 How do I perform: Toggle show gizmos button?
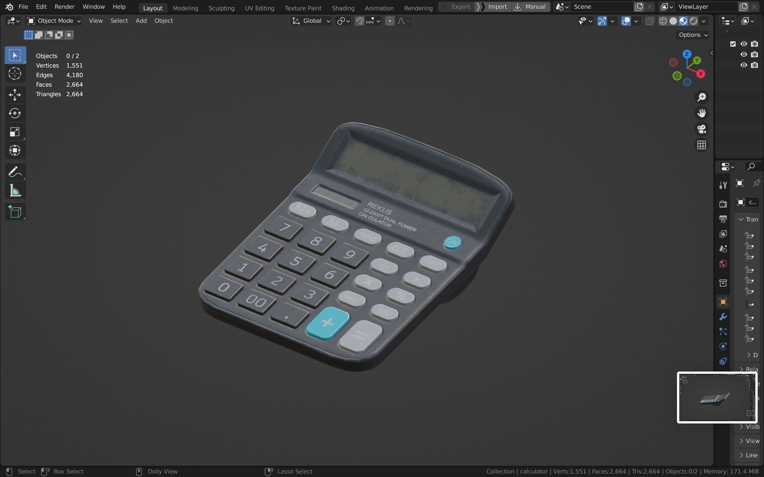click(602, 21)
